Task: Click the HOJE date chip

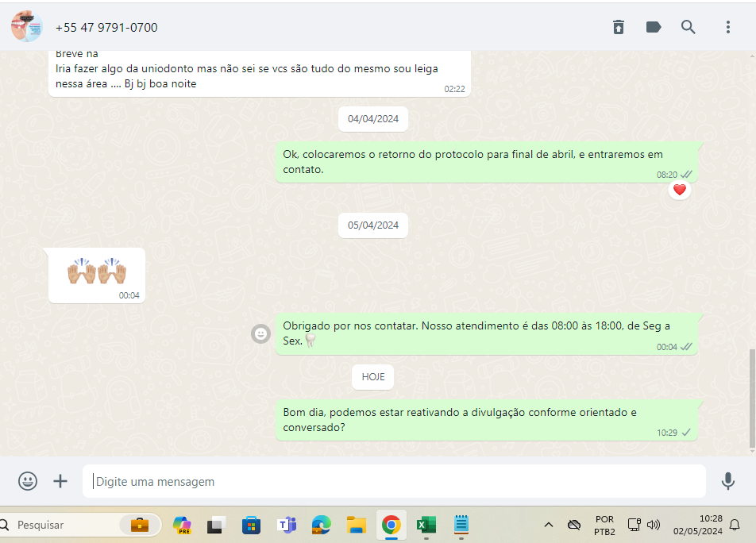Action: [x=372, y=377]
